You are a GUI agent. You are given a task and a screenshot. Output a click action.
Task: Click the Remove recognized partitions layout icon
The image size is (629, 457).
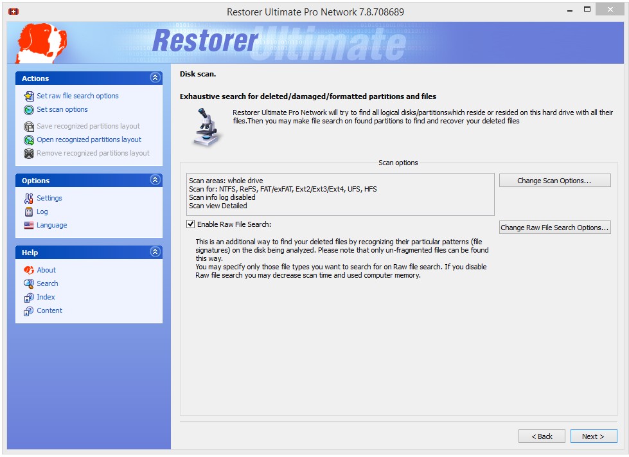(x=29, y=153)
